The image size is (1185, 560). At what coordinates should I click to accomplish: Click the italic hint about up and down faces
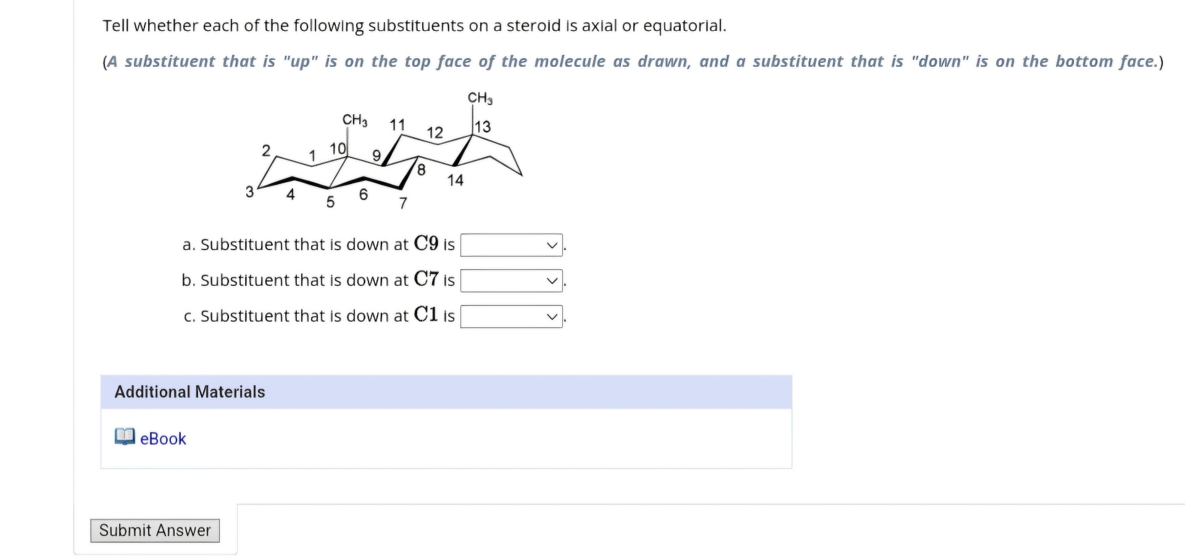(633, 61)
